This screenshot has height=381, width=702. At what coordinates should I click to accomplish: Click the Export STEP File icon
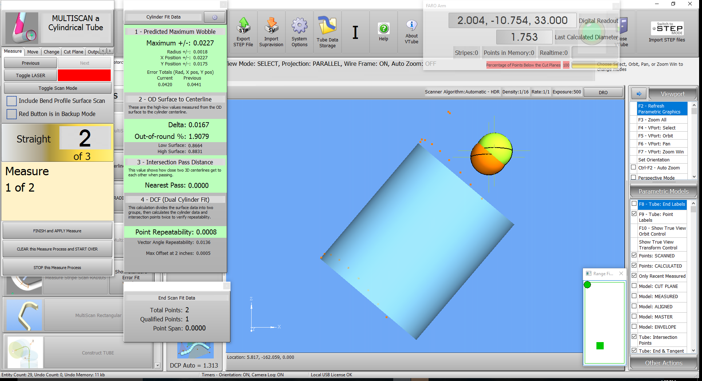pos(243,32)
